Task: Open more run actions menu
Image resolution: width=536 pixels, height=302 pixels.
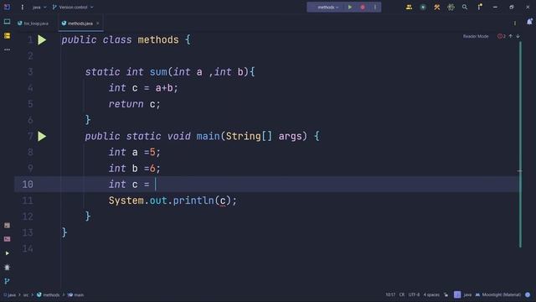Action: pos(375,8)
